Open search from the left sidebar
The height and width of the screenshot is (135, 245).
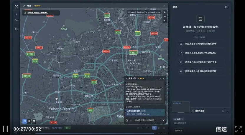16,20
